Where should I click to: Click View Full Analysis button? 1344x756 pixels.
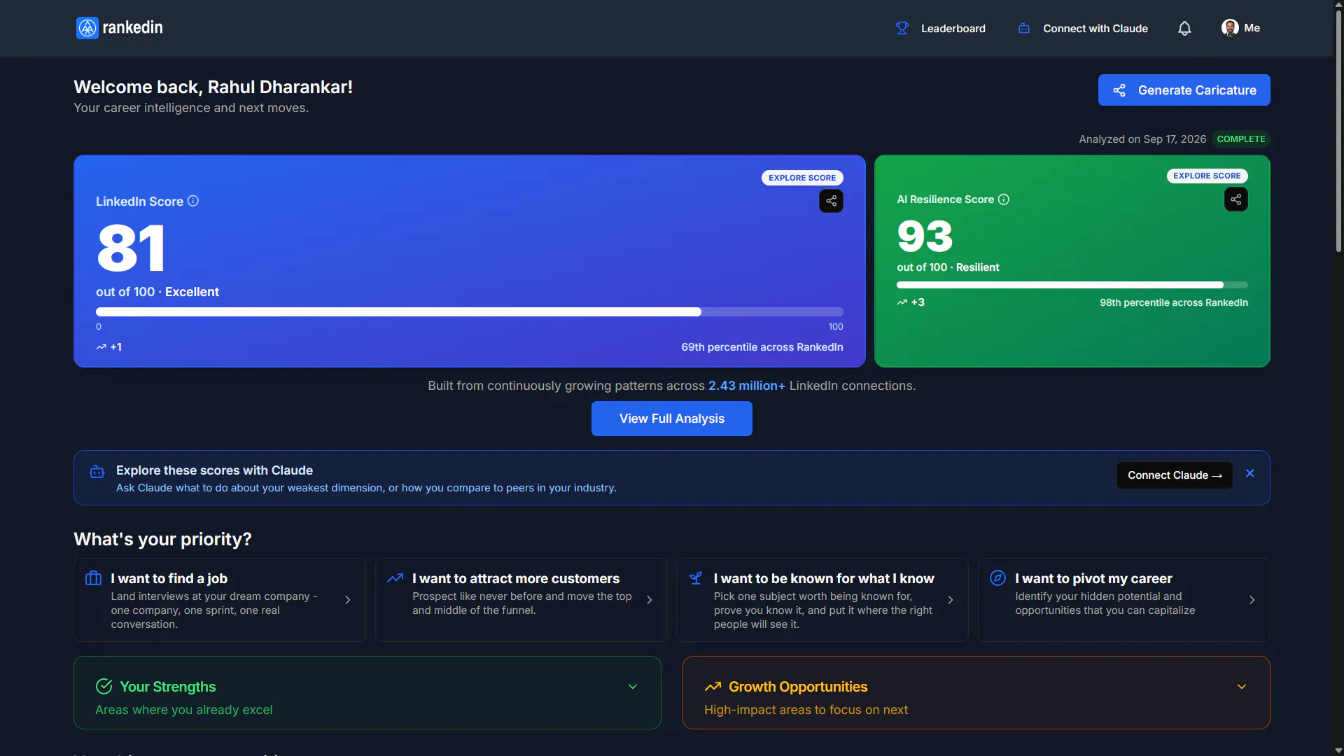[672, 419]
